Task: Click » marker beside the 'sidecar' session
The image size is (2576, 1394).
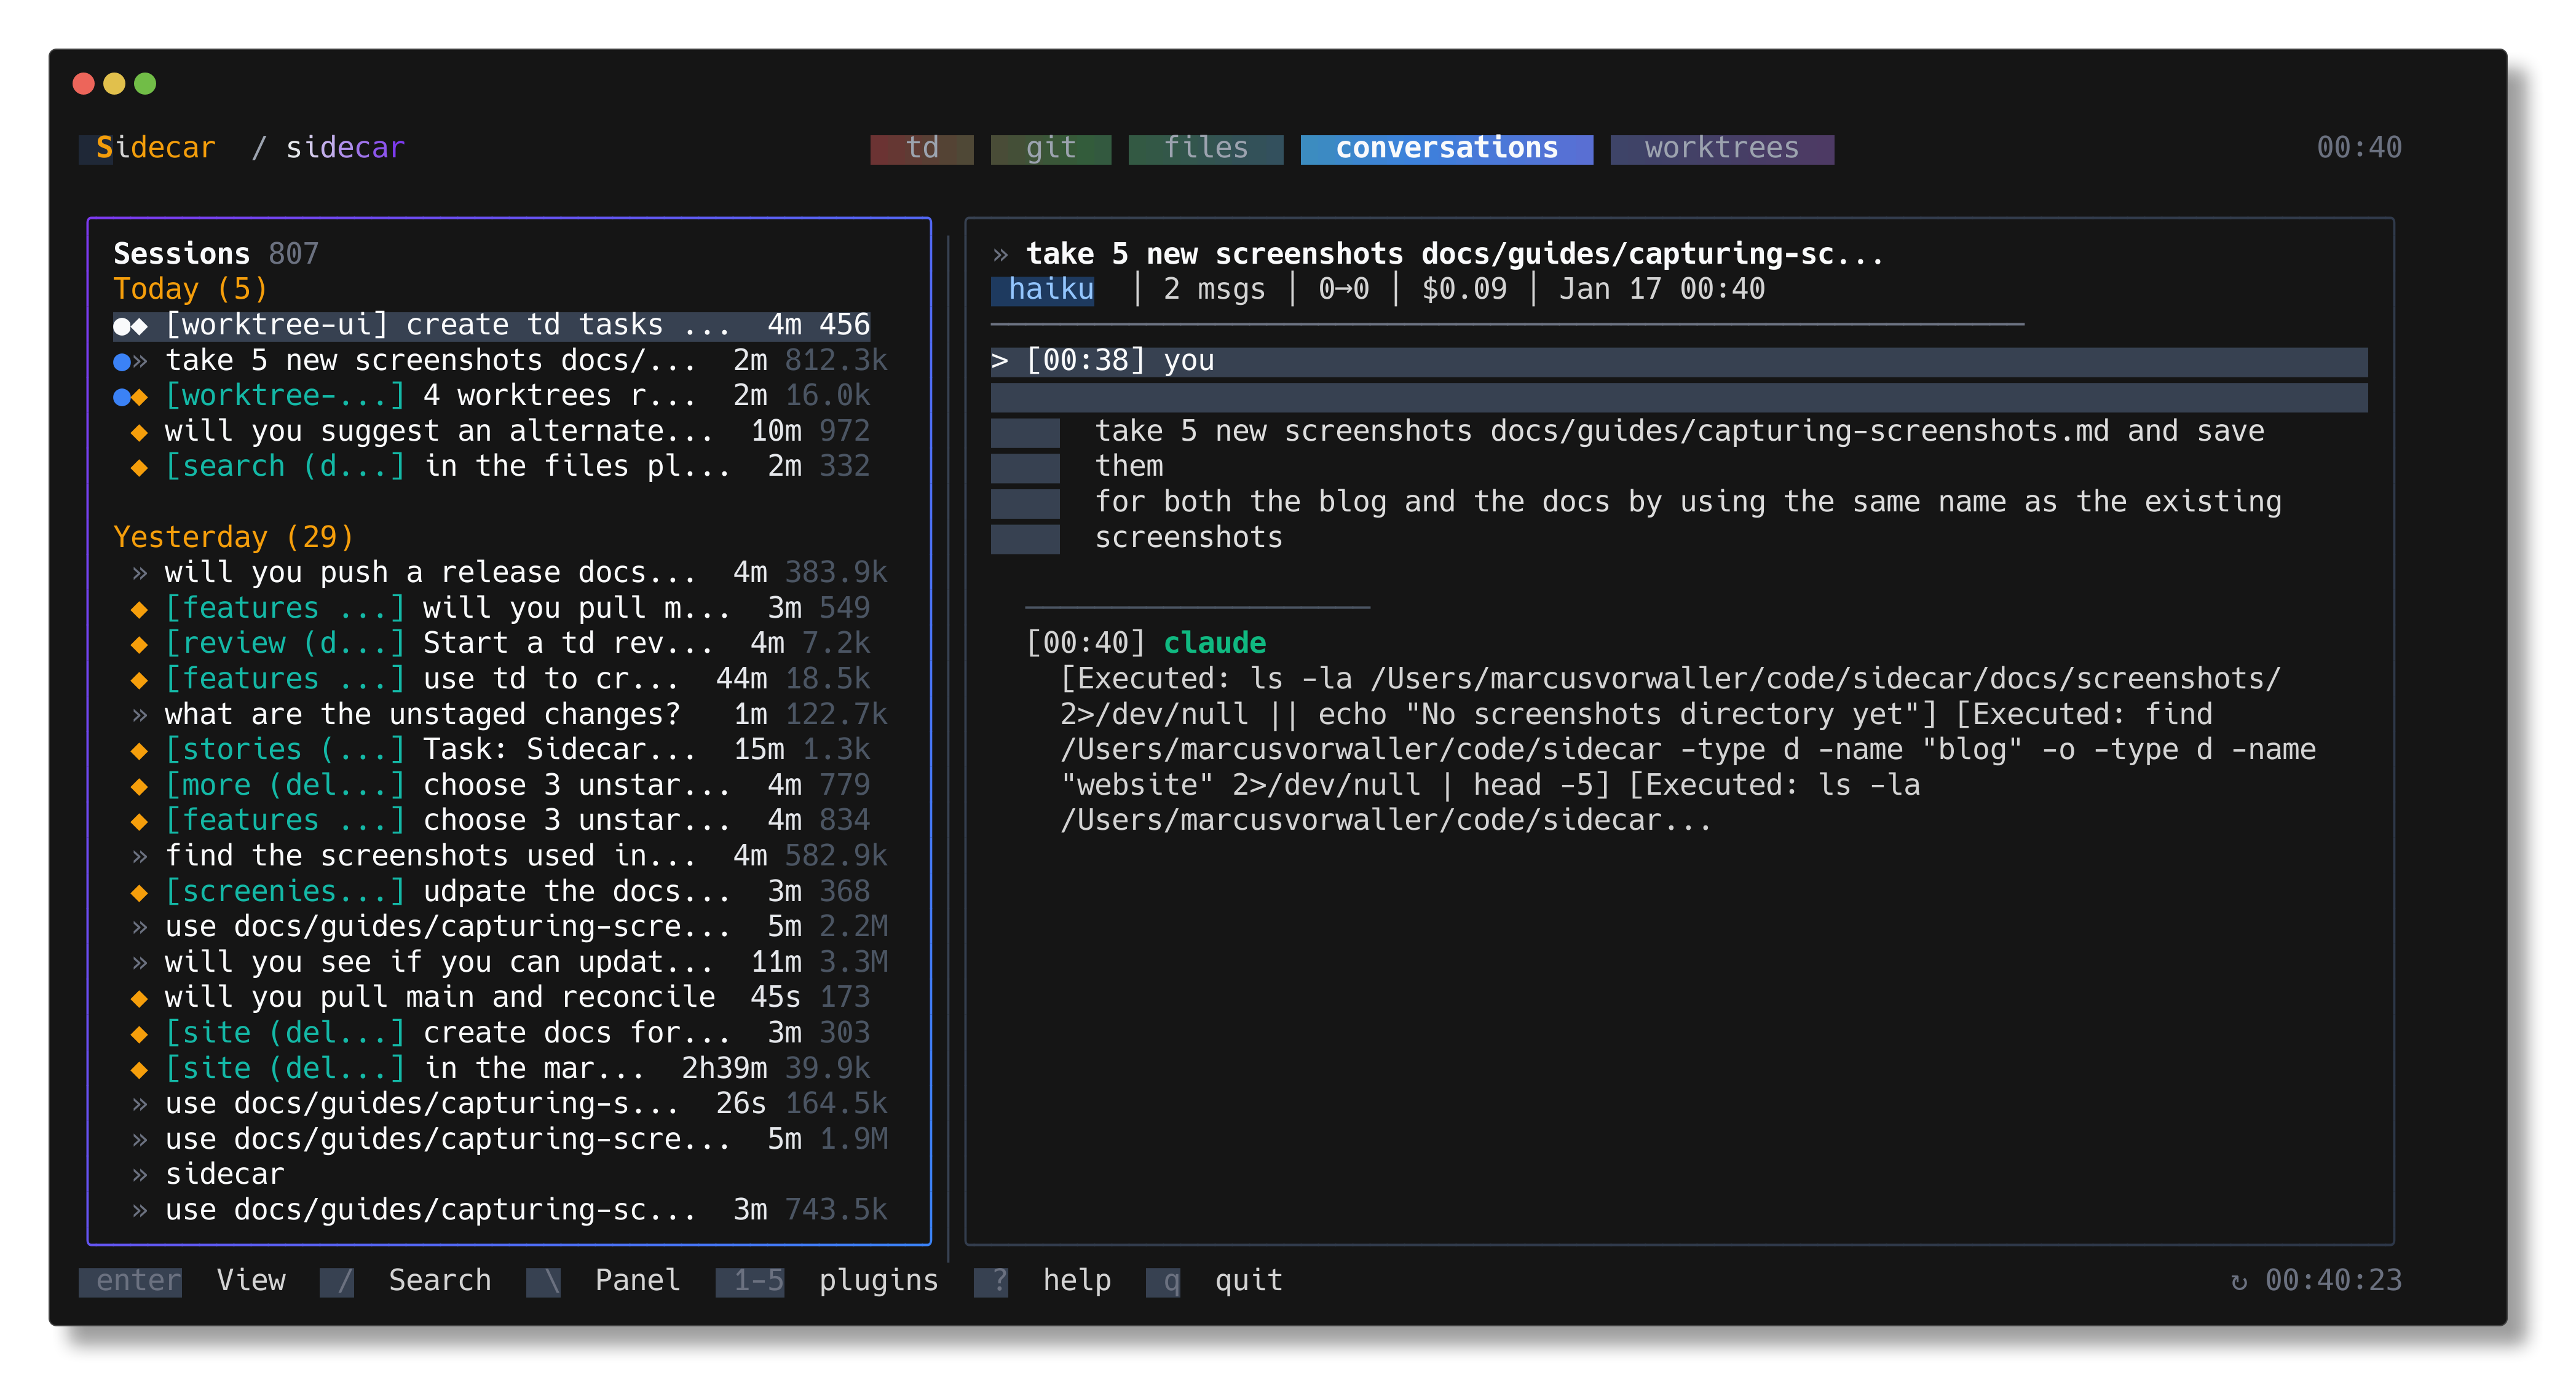Action: point(139,1175)
